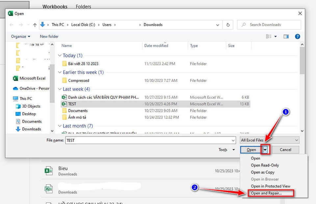Select This PC in navigation pane
This screenshot has width=316, height=204.
(22, 98)
